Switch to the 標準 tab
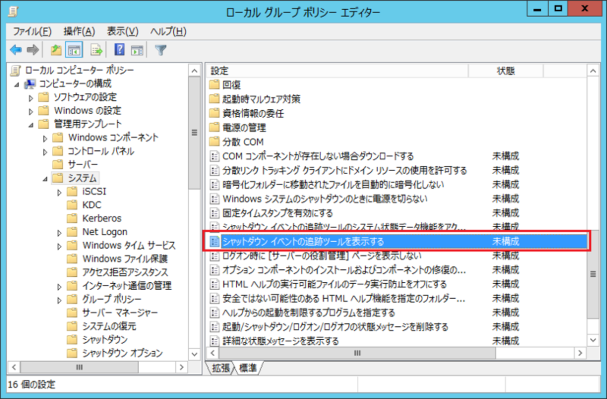The height and width of the screenshot is (399, 607). pos(248,368)
